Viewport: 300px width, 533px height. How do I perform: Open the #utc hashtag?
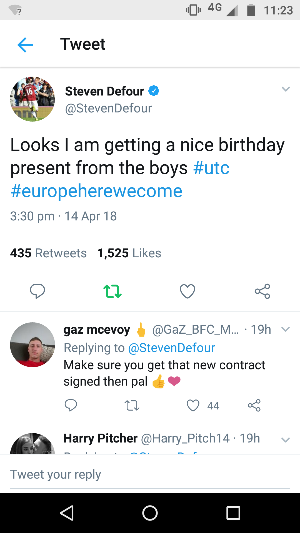pos(211,168)
